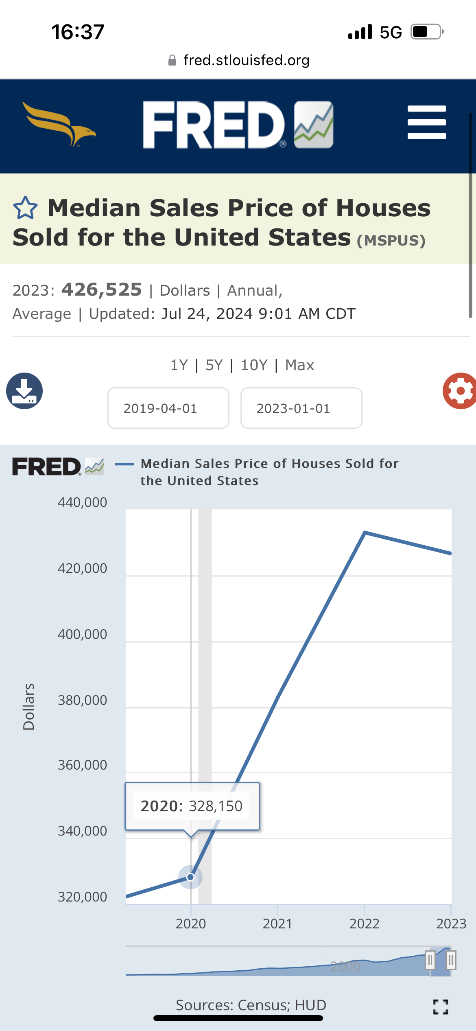
Task: Select the 1Y date range
Action: click(179, 365)
